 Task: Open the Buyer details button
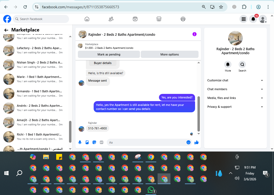click(x=102, y=63)
